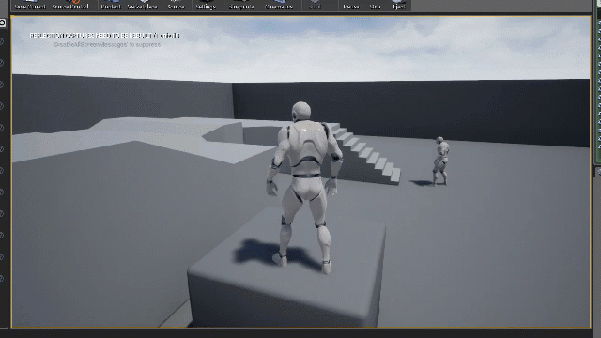This screenshot has height=338, width=601.
Task: Stop the play session
Action: [375, 6]
